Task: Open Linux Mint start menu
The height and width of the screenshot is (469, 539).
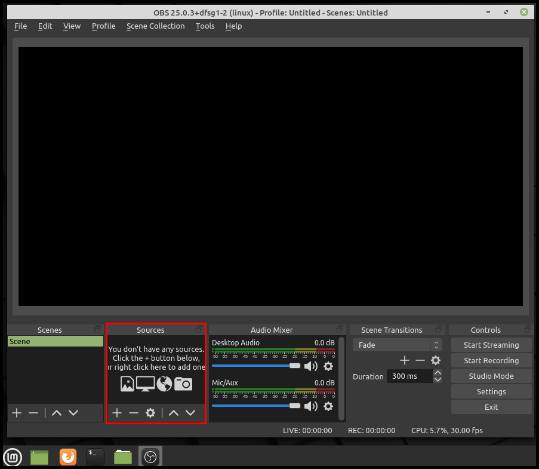Action: [x=13, y=457]
